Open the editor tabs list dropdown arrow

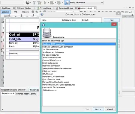tap(130, 7)
